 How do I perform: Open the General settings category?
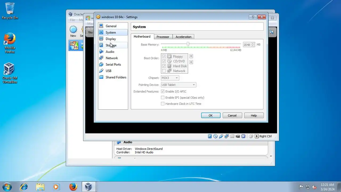click(x=113, y=26)
